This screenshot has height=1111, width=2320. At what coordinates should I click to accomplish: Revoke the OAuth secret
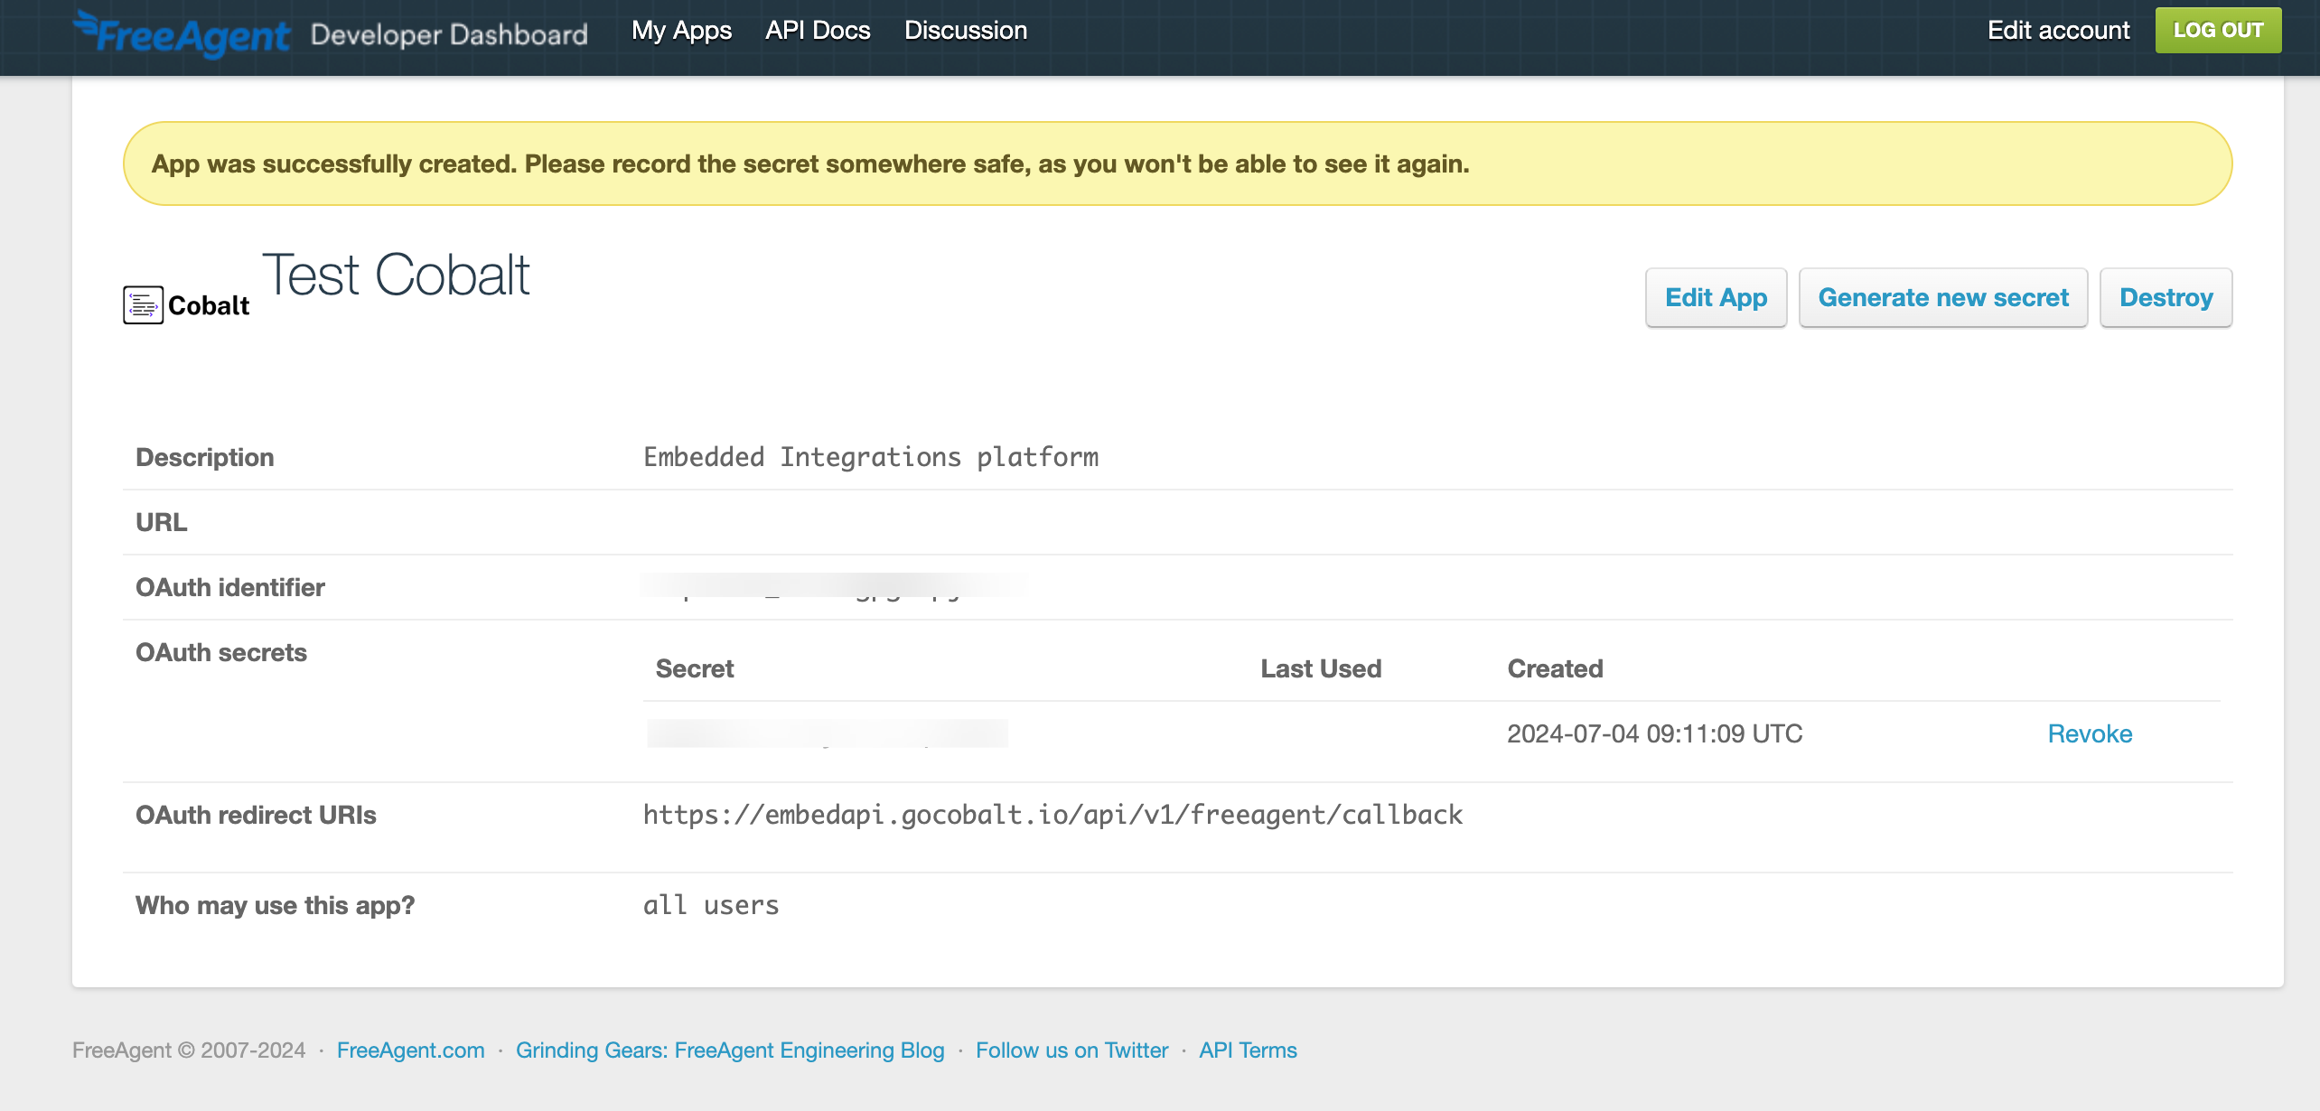pos(2090,733)
